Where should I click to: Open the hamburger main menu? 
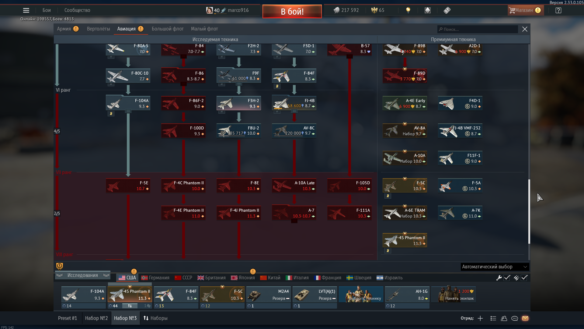[x=26, y=10]
